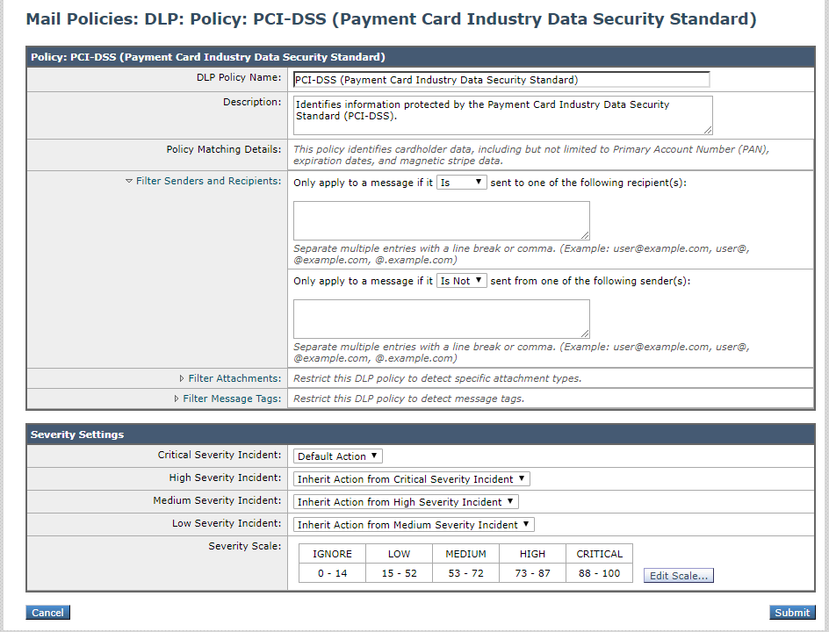Click the Severity Settings section header

pos(421,434)
